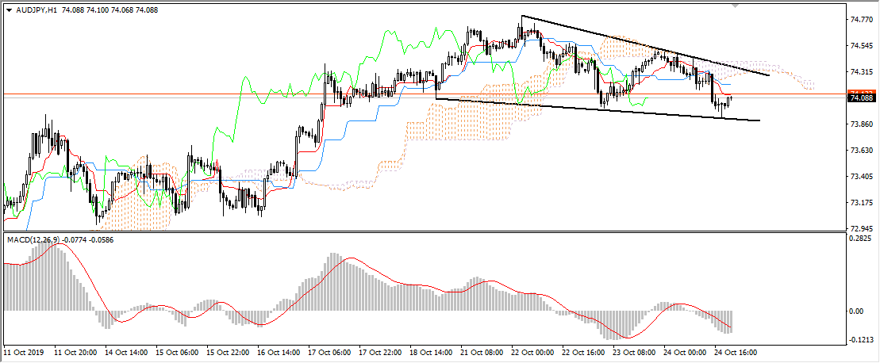Click the 17 Oct 22:00 time label

(x=380, y=353)
